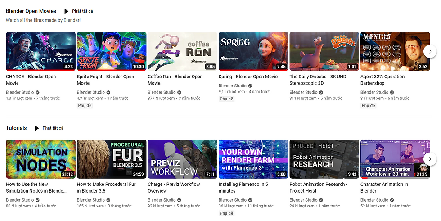Screen dimensions: 441x221
Task: Open Blender Studio channel under Installing Flamenco
Action: [x=232, y=200]
